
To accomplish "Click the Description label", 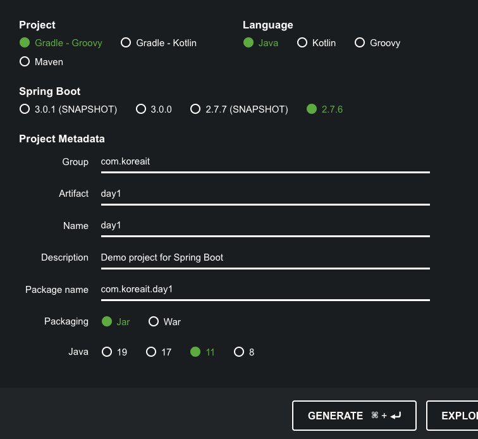I will coord(64,257).
